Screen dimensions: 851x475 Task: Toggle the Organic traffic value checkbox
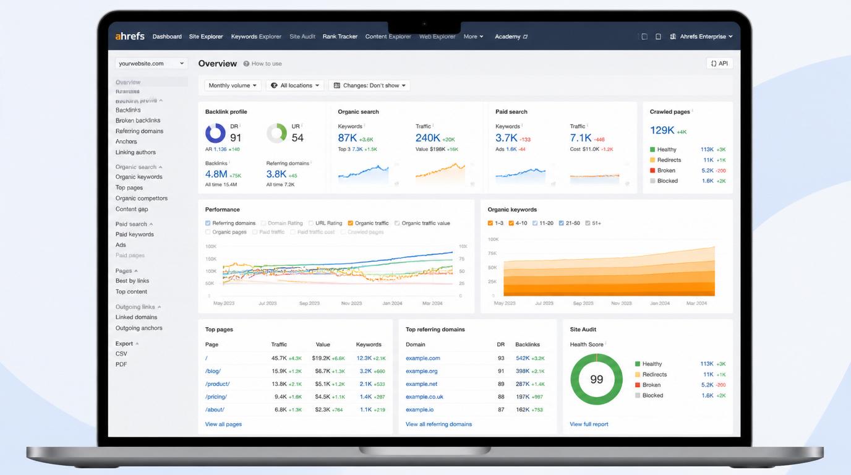tap(397, 223)
